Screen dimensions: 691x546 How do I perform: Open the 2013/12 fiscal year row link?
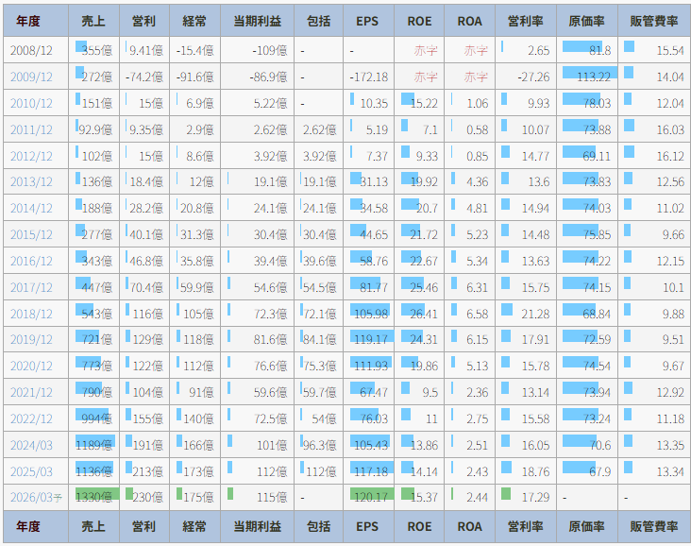[31, 182]
